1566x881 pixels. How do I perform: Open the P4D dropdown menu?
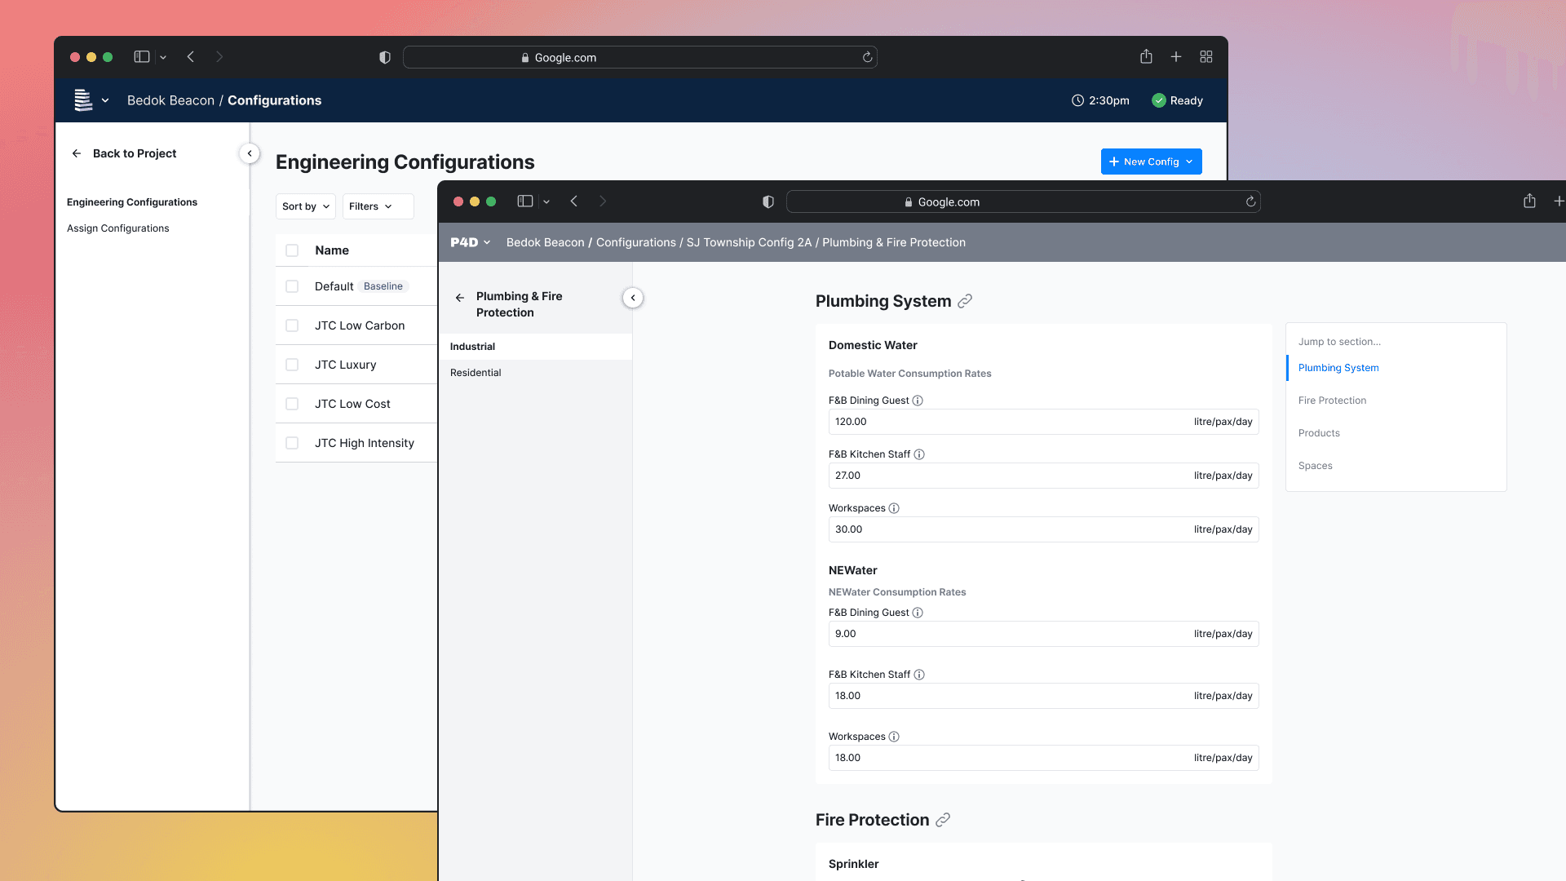(470, 242)
